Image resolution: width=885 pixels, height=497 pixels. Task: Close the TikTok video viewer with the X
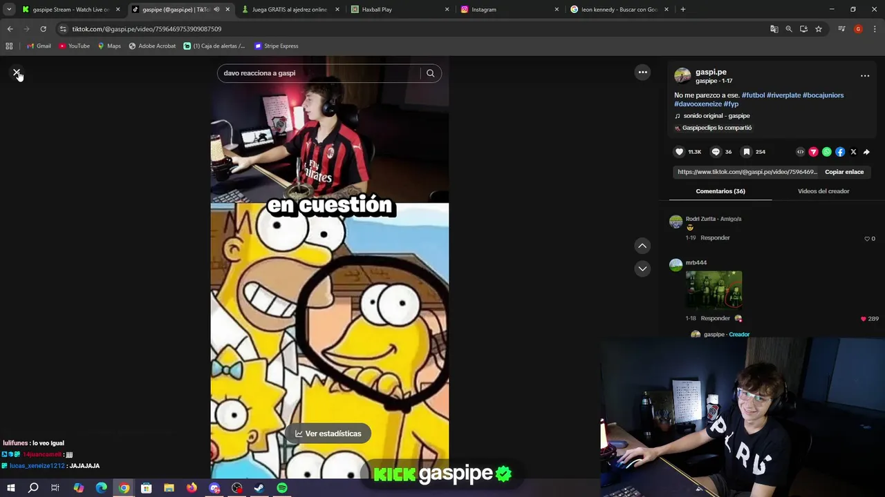[17, 73]
